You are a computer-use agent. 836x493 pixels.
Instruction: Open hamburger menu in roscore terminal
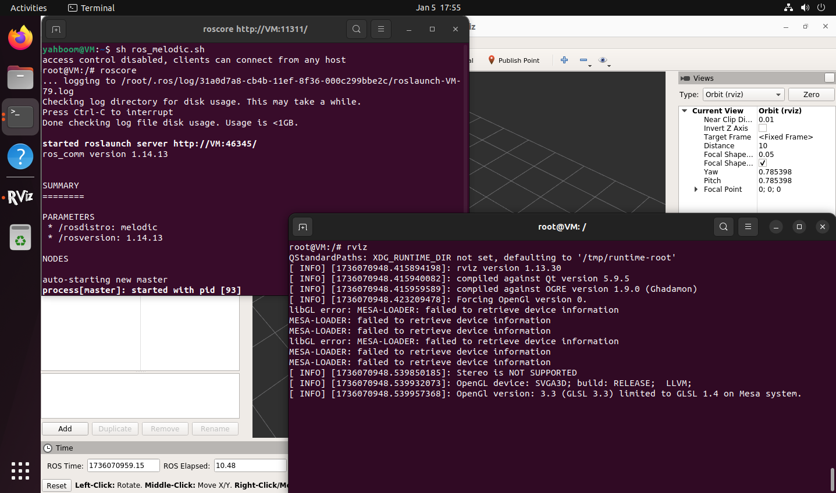tap(381, 29)
